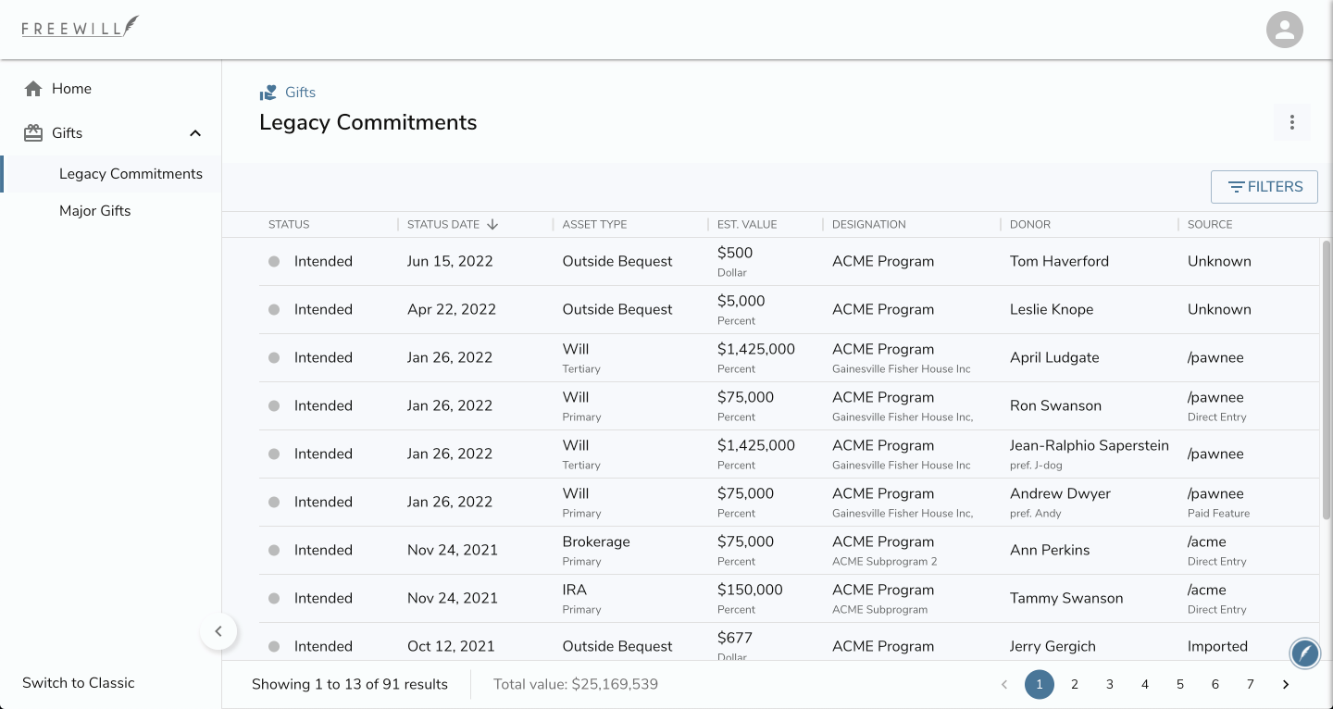1333x709 pixels.
Task: Open the Filters button
Action: [x=1264, y=187]
